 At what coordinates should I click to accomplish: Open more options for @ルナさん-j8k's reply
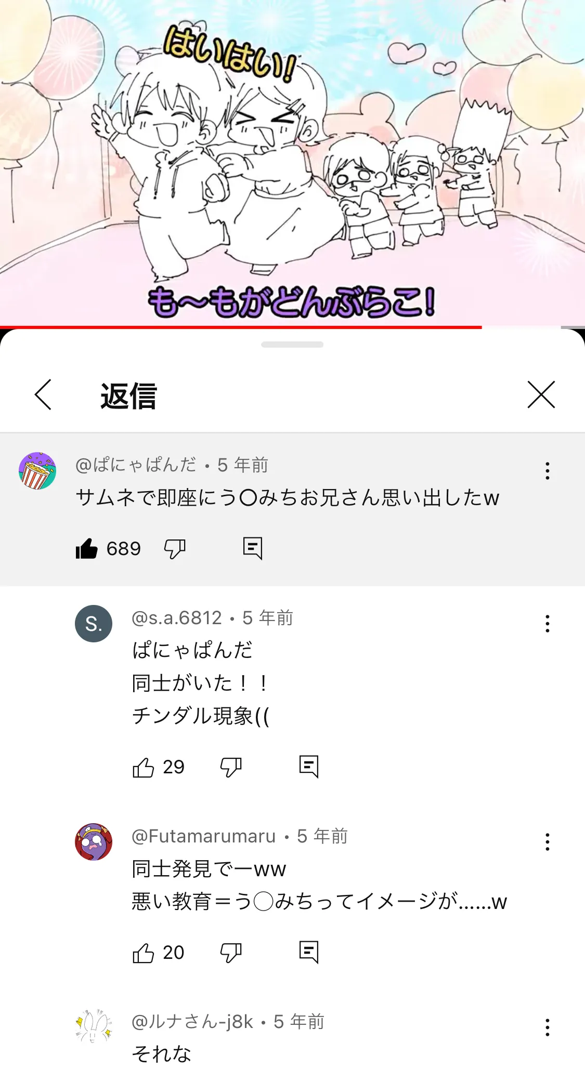pyautogui.click(x=547, y=1027)
